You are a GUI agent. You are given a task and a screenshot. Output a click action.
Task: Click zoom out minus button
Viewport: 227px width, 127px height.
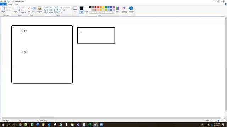(x=211, y=121)
